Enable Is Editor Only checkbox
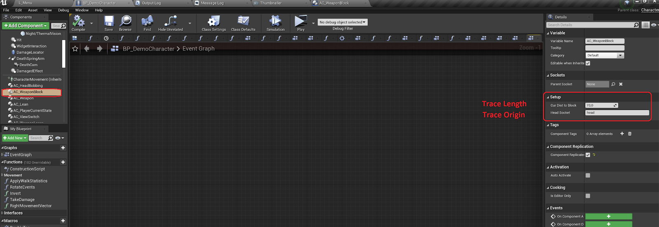This screenshot has height=227, width=659. pos(588,196)
